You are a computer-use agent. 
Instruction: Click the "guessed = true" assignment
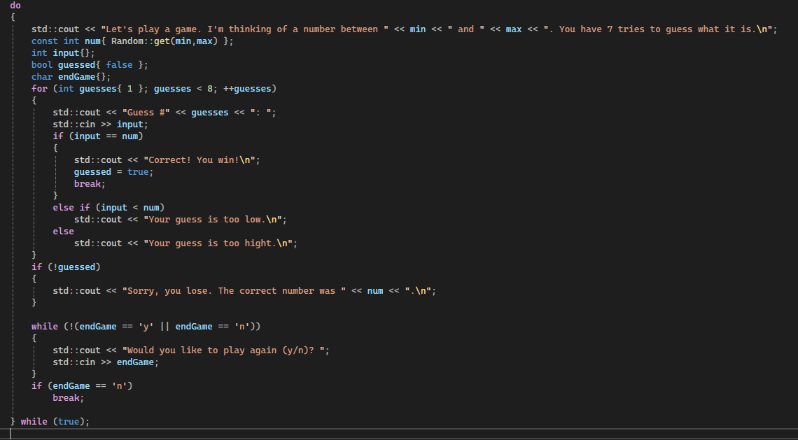(113, 172)
